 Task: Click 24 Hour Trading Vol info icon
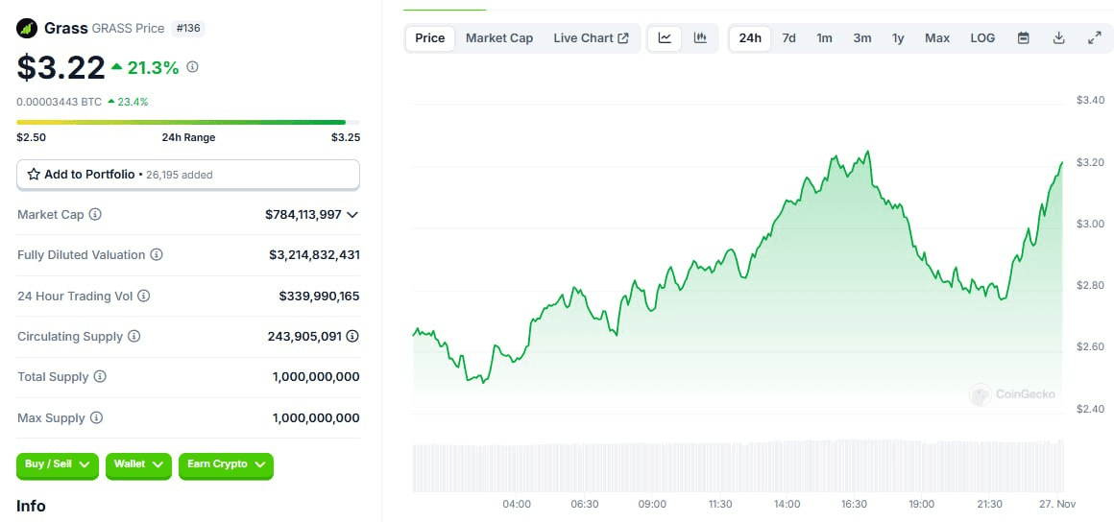[x=144, y=296]
